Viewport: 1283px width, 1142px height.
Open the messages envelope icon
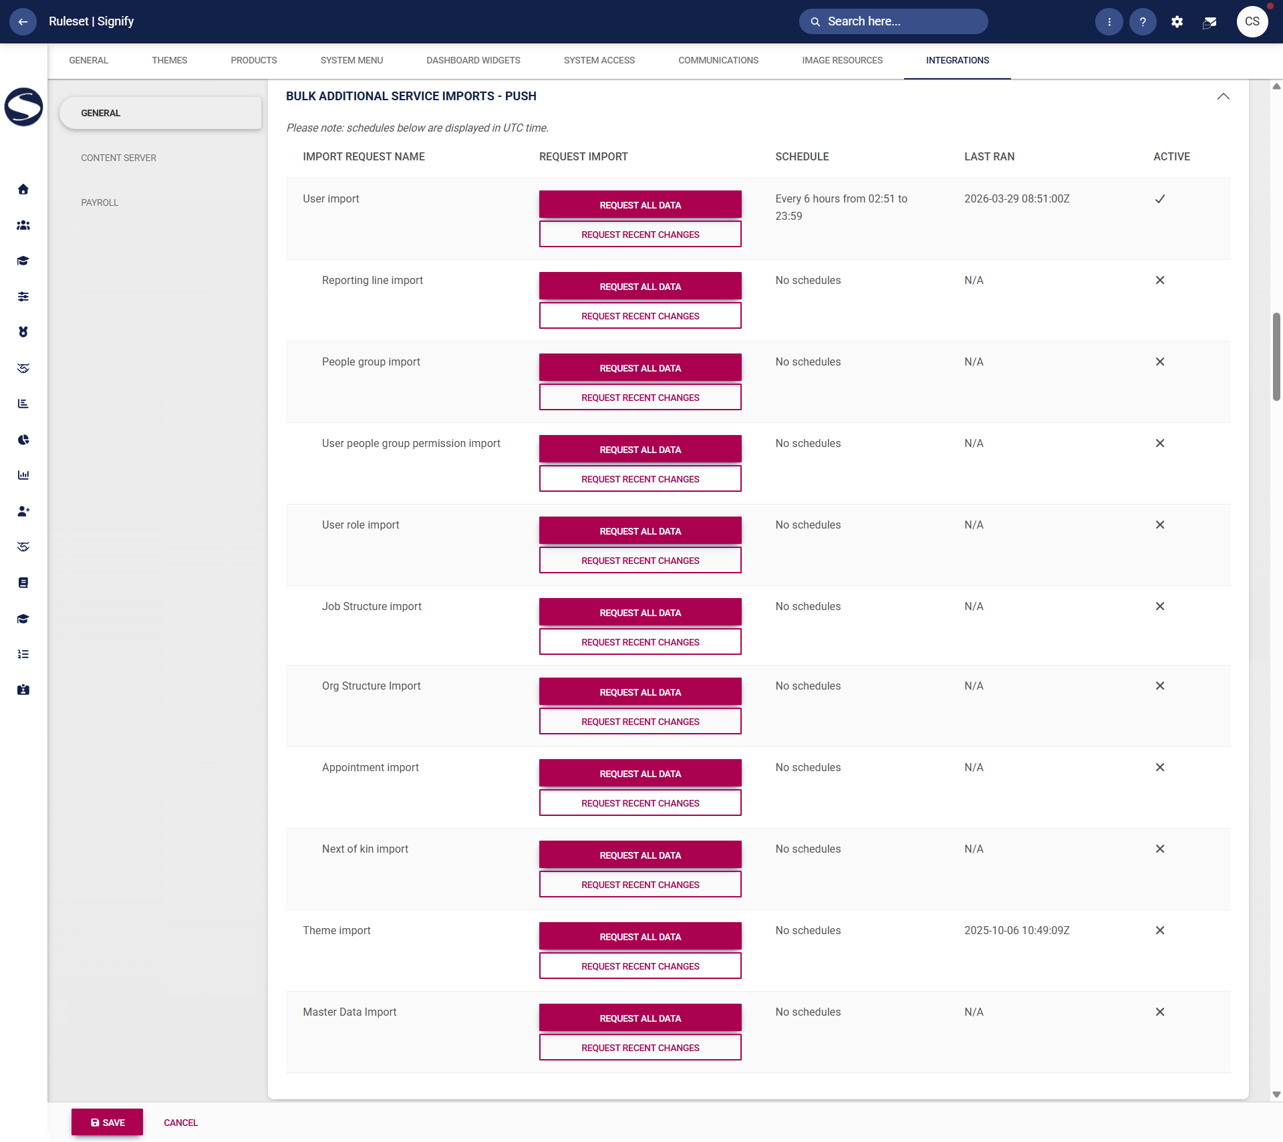pyautogui.click(x=1209, y=22)
